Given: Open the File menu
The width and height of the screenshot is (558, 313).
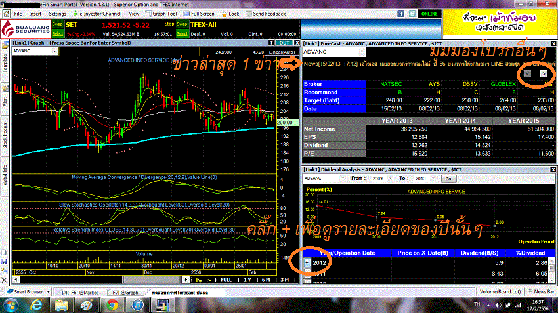Looking at the screenshot, I should [18, 14].
